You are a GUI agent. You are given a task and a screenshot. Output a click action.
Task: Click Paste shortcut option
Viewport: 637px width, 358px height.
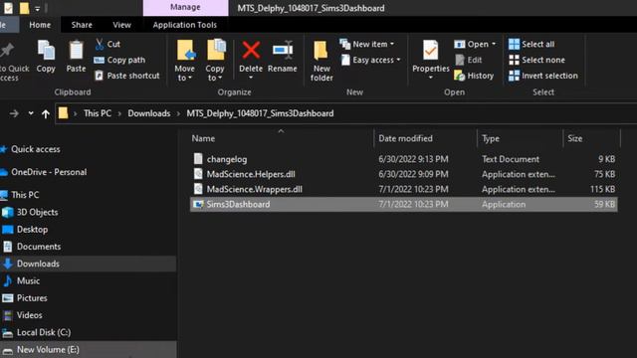coord(126,76)
